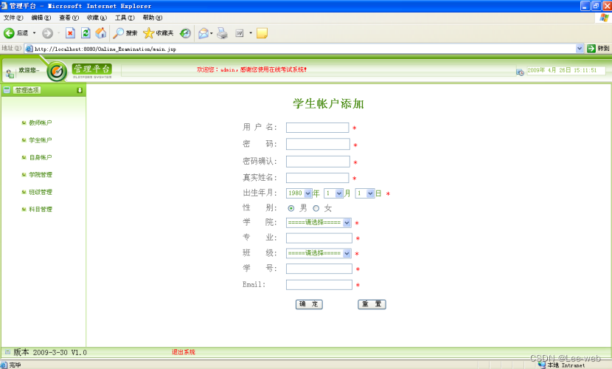Stop page loading with red X icon
Viewport: 612px width, 369px height.
pos(70,33)
